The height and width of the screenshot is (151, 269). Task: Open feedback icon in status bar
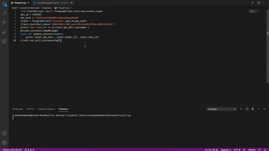[x=260, y=150]
